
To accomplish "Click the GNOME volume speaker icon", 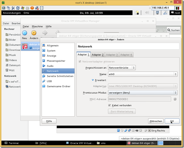I will [x=147, y=13].
